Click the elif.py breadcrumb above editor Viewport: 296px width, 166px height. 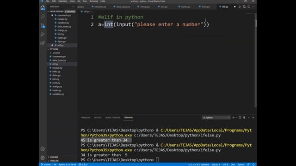pos(86,12)
